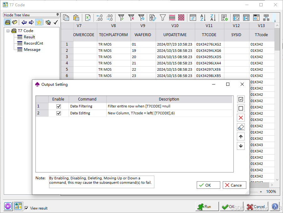
Task: Click OK in the Output Setting dialog
Action: 208,185
